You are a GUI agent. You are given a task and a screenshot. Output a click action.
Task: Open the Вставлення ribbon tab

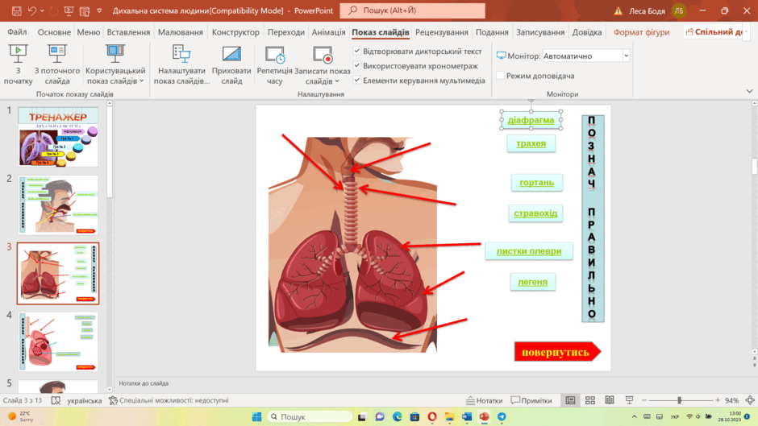[x=128, y=32]
